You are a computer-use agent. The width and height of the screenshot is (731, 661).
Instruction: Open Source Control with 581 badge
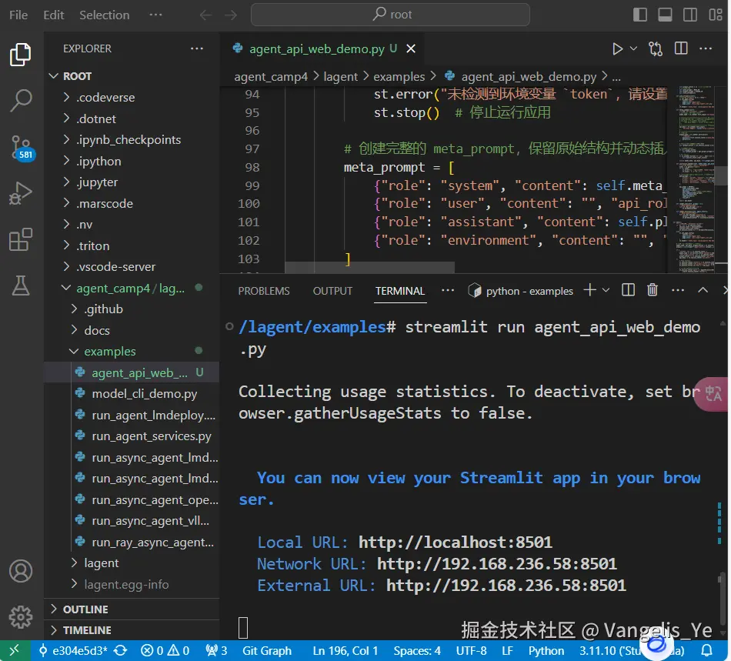(x=21, y=146)
